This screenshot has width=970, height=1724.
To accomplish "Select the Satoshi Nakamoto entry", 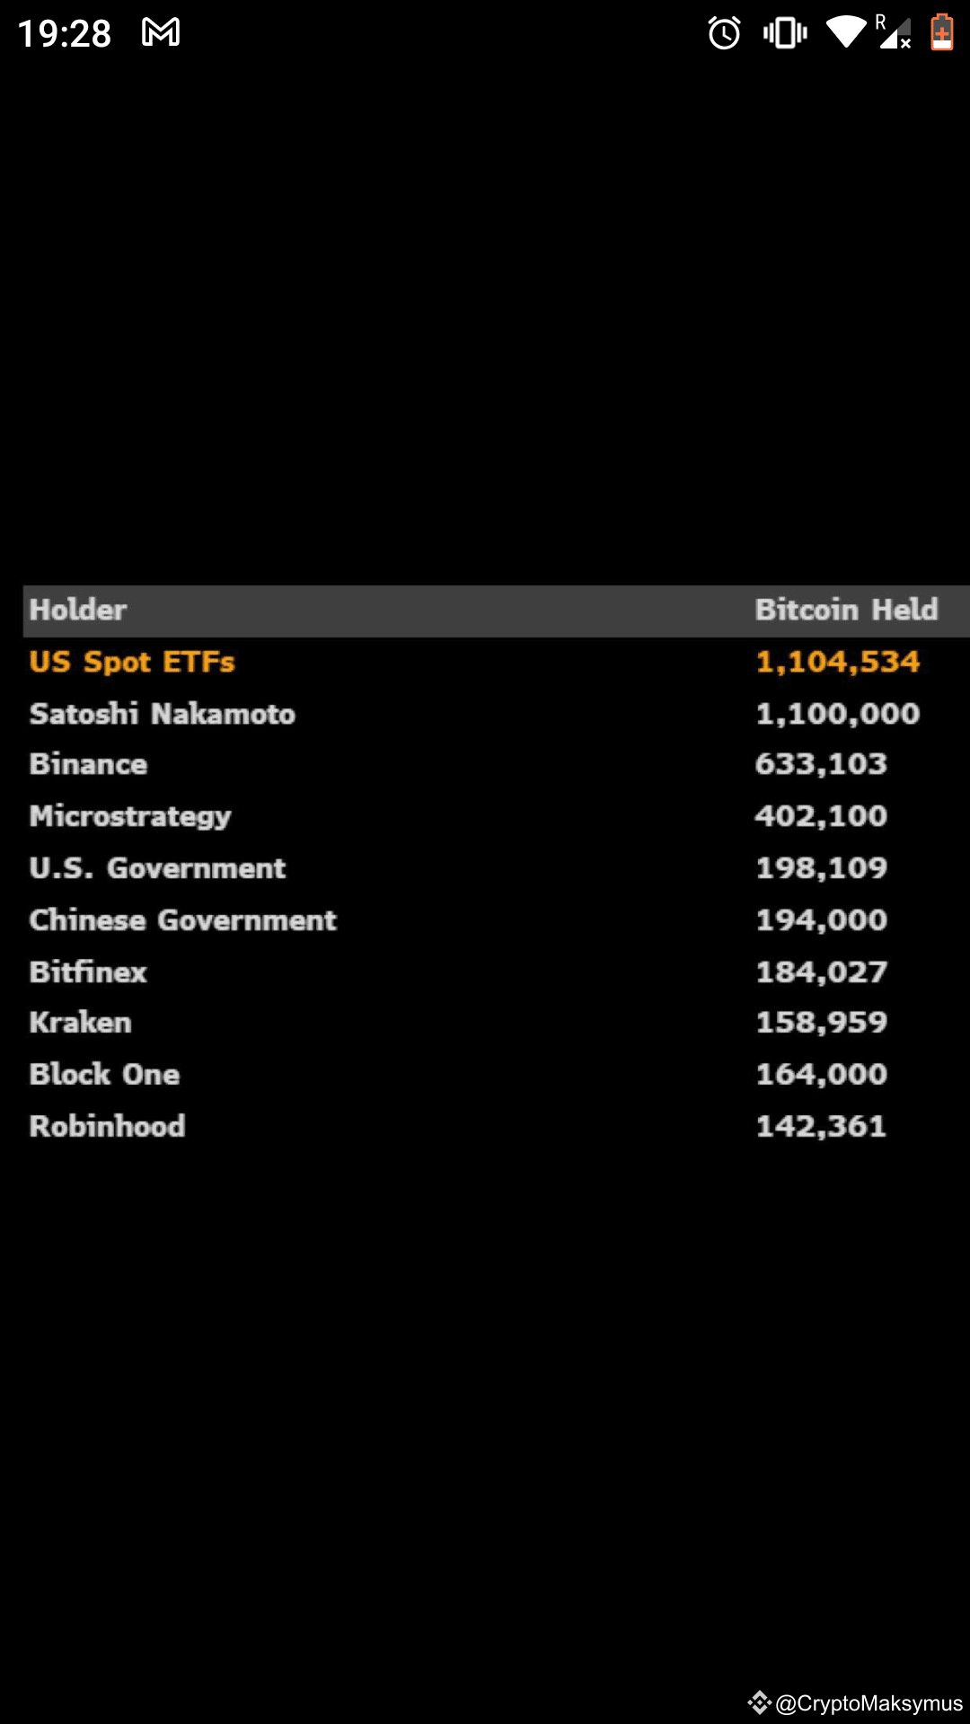I will click(x=163, y=714).
